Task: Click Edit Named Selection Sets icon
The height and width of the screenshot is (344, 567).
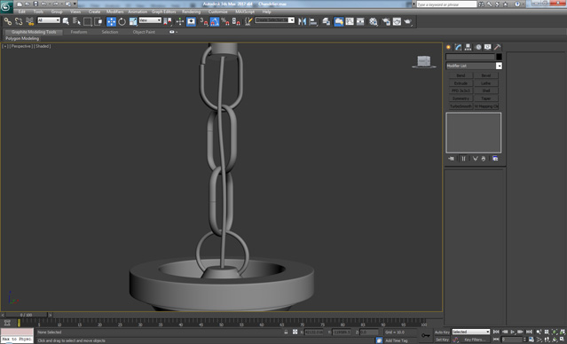Action: point(248,21)
